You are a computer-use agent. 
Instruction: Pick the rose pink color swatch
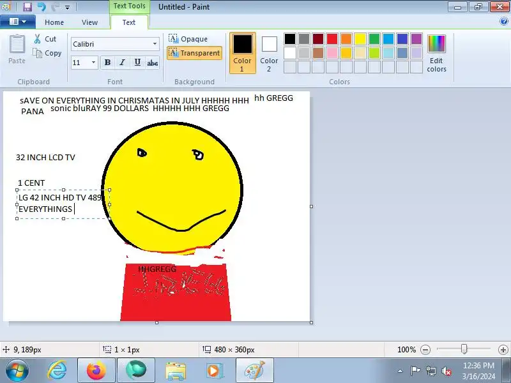click(332, 53)
